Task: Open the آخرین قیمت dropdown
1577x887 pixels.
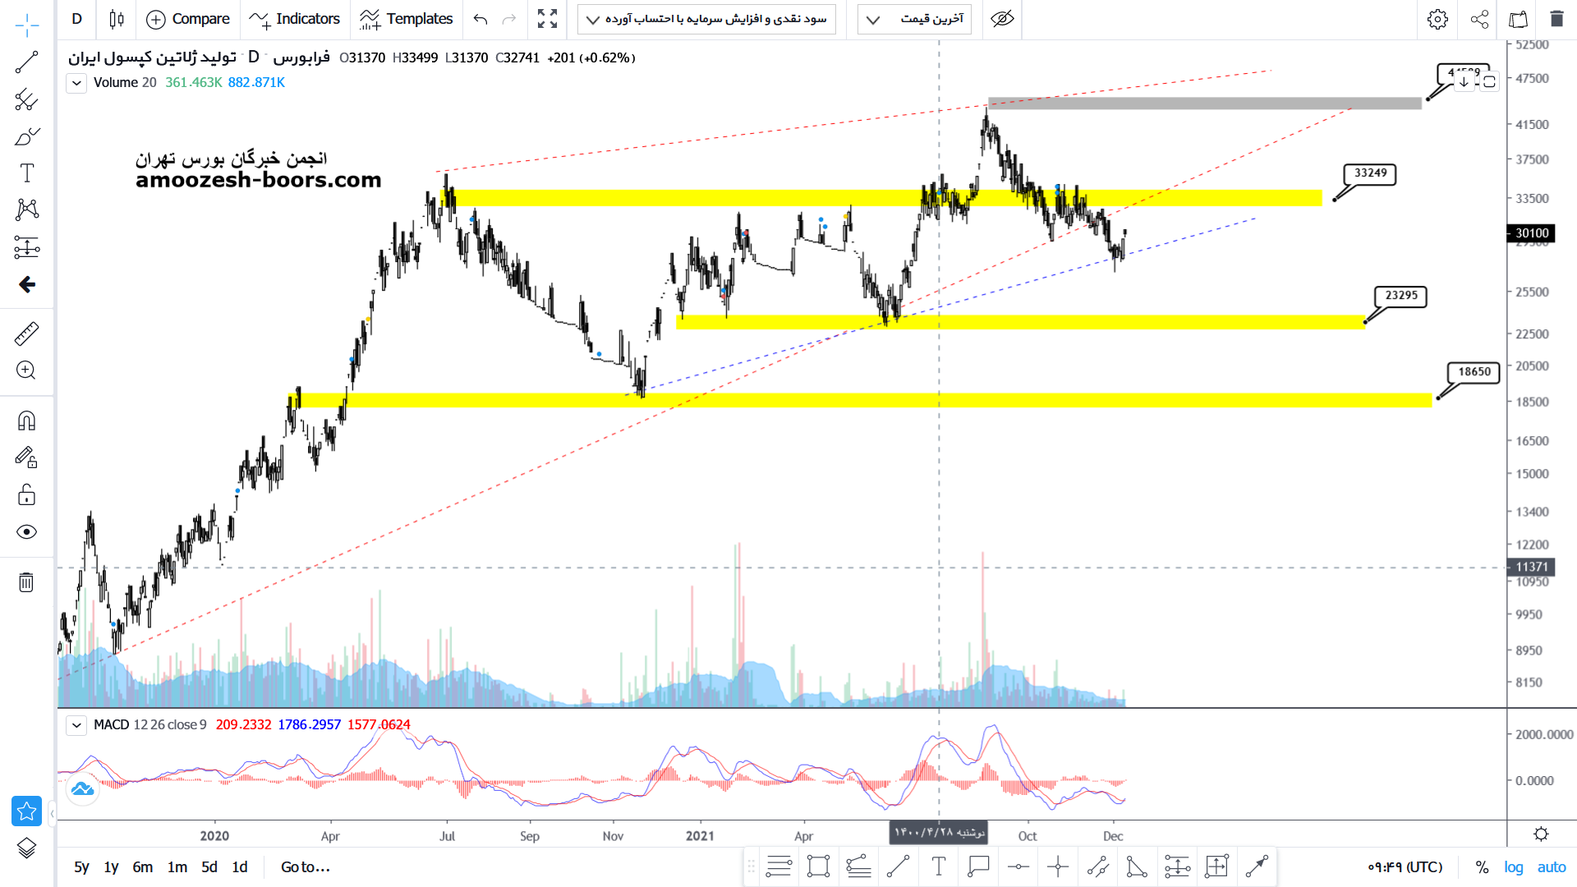Action: click(913, 19)
